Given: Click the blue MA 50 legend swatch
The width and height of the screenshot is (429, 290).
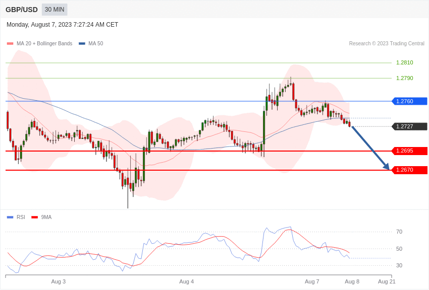Looking at the screenshot, I should pyautogui.click(x=82, y=44).
